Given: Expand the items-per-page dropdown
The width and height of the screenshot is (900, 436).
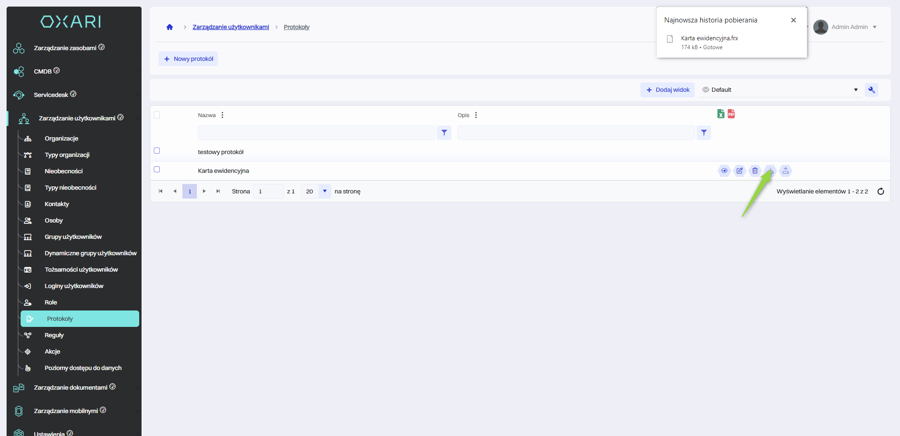Looking at the screenshot, I should 324,191.
